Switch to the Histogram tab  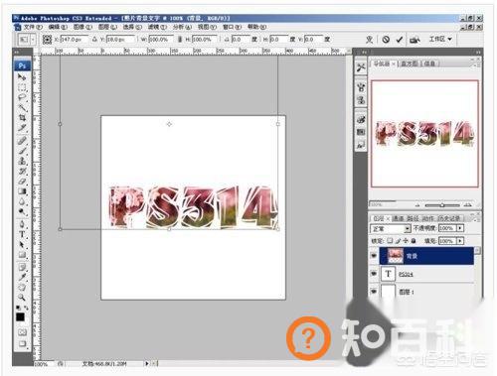409,63
